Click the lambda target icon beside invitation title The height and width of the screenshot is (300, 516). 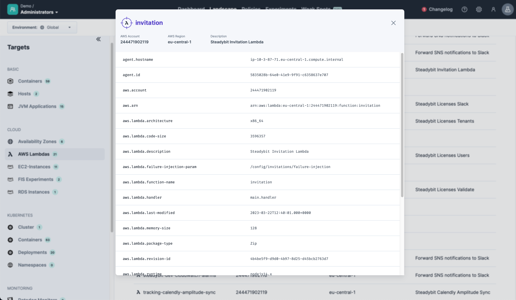pyautogui.click(x=127, y=23)
